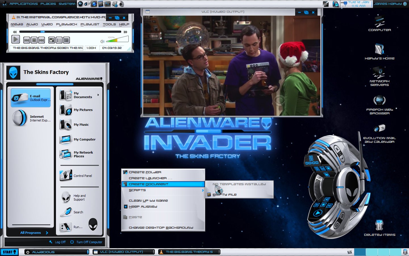Click the Start button on taskbar
The image size is (409, 256).
coord(9,252)
